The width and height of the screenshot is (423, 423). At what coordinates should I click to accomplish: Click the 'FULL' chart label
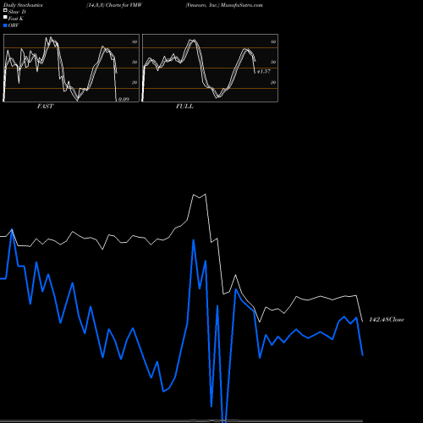point(184,106)
